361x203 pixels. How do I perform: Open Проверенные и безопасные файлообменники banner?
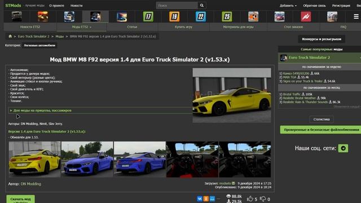(x=321, y=130)
